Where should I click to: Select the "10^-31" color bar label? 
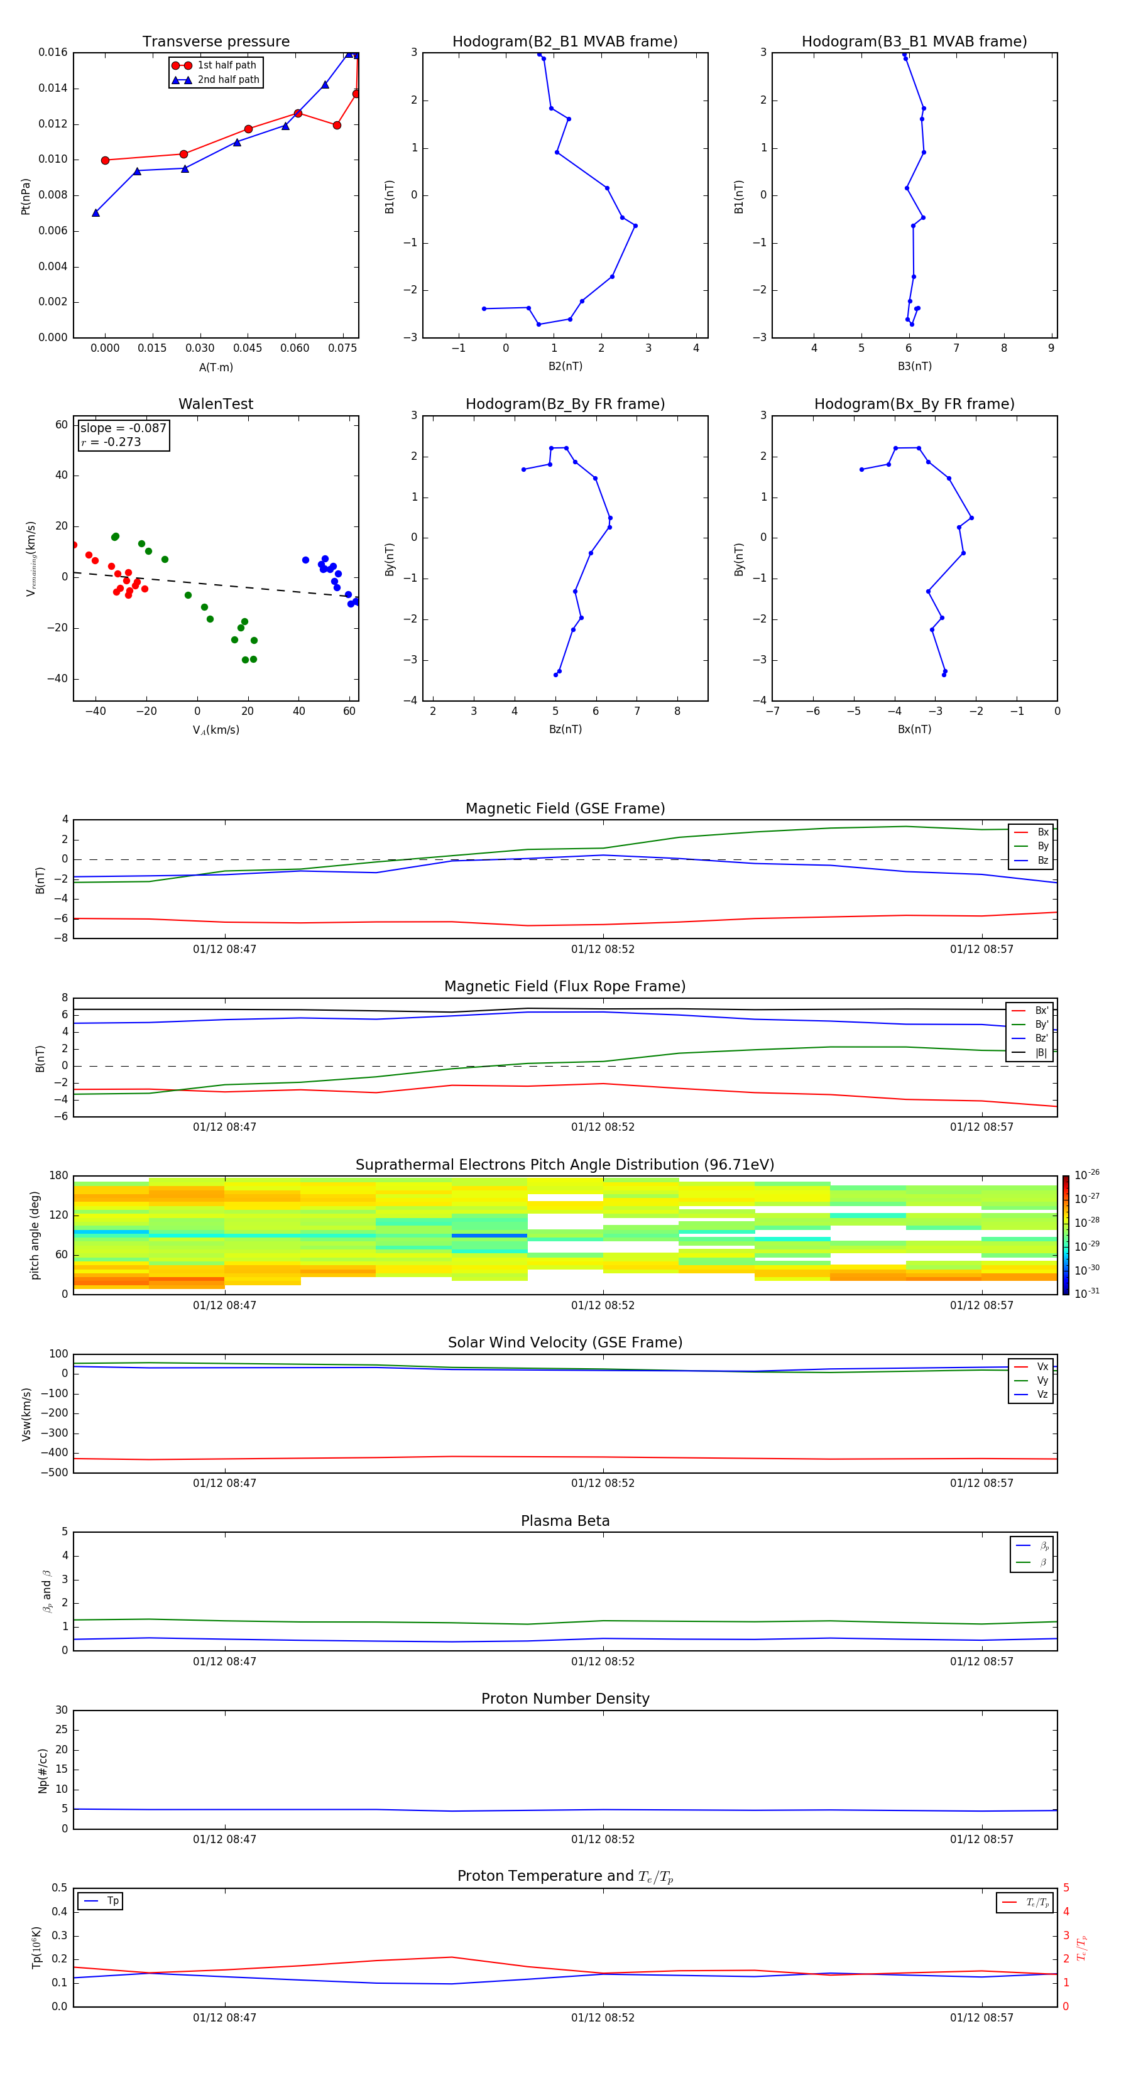pyautogui.click(x=1087, y=1293)
